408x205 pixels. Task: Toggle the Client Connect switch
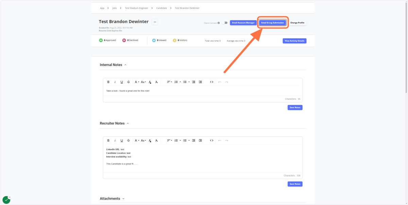coord(225,23)
